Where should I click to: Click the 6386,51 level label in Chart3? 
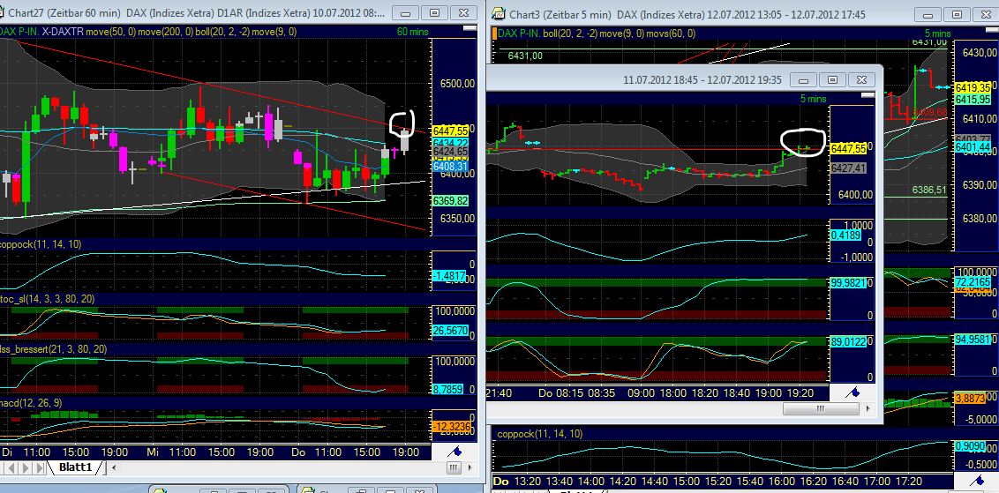929,190
